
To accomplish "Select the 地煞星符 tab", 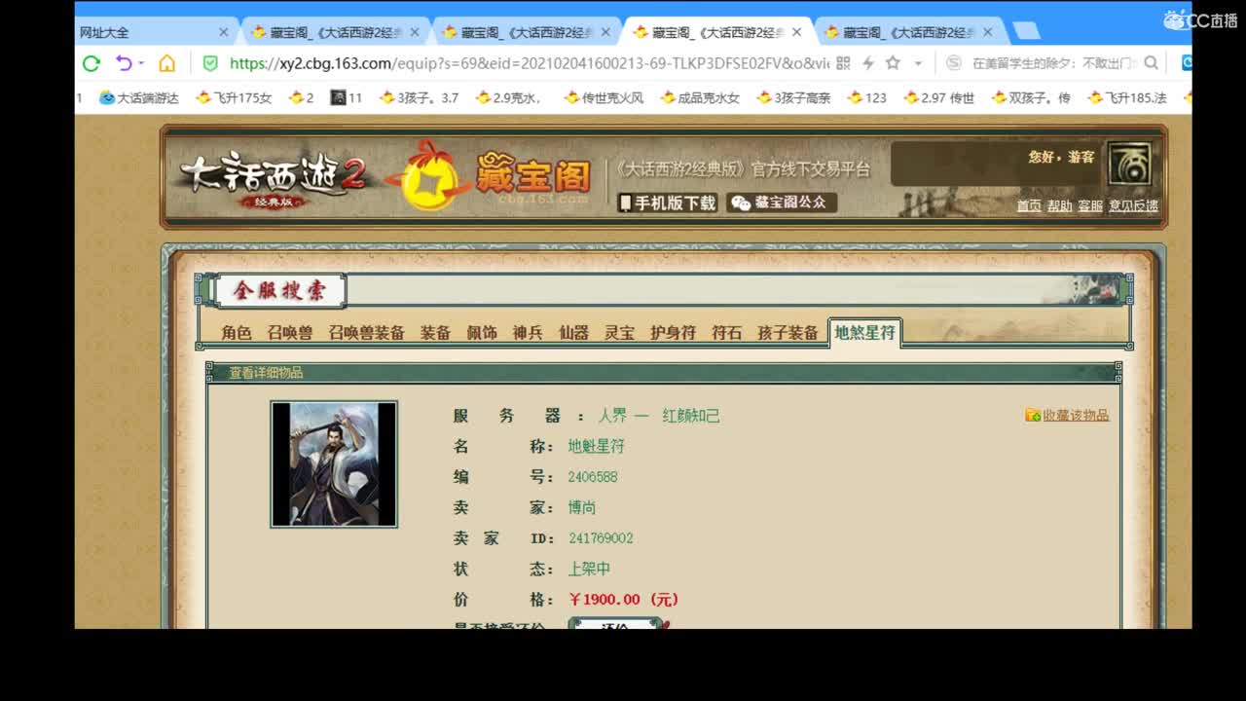I will [x=864, y=333].
